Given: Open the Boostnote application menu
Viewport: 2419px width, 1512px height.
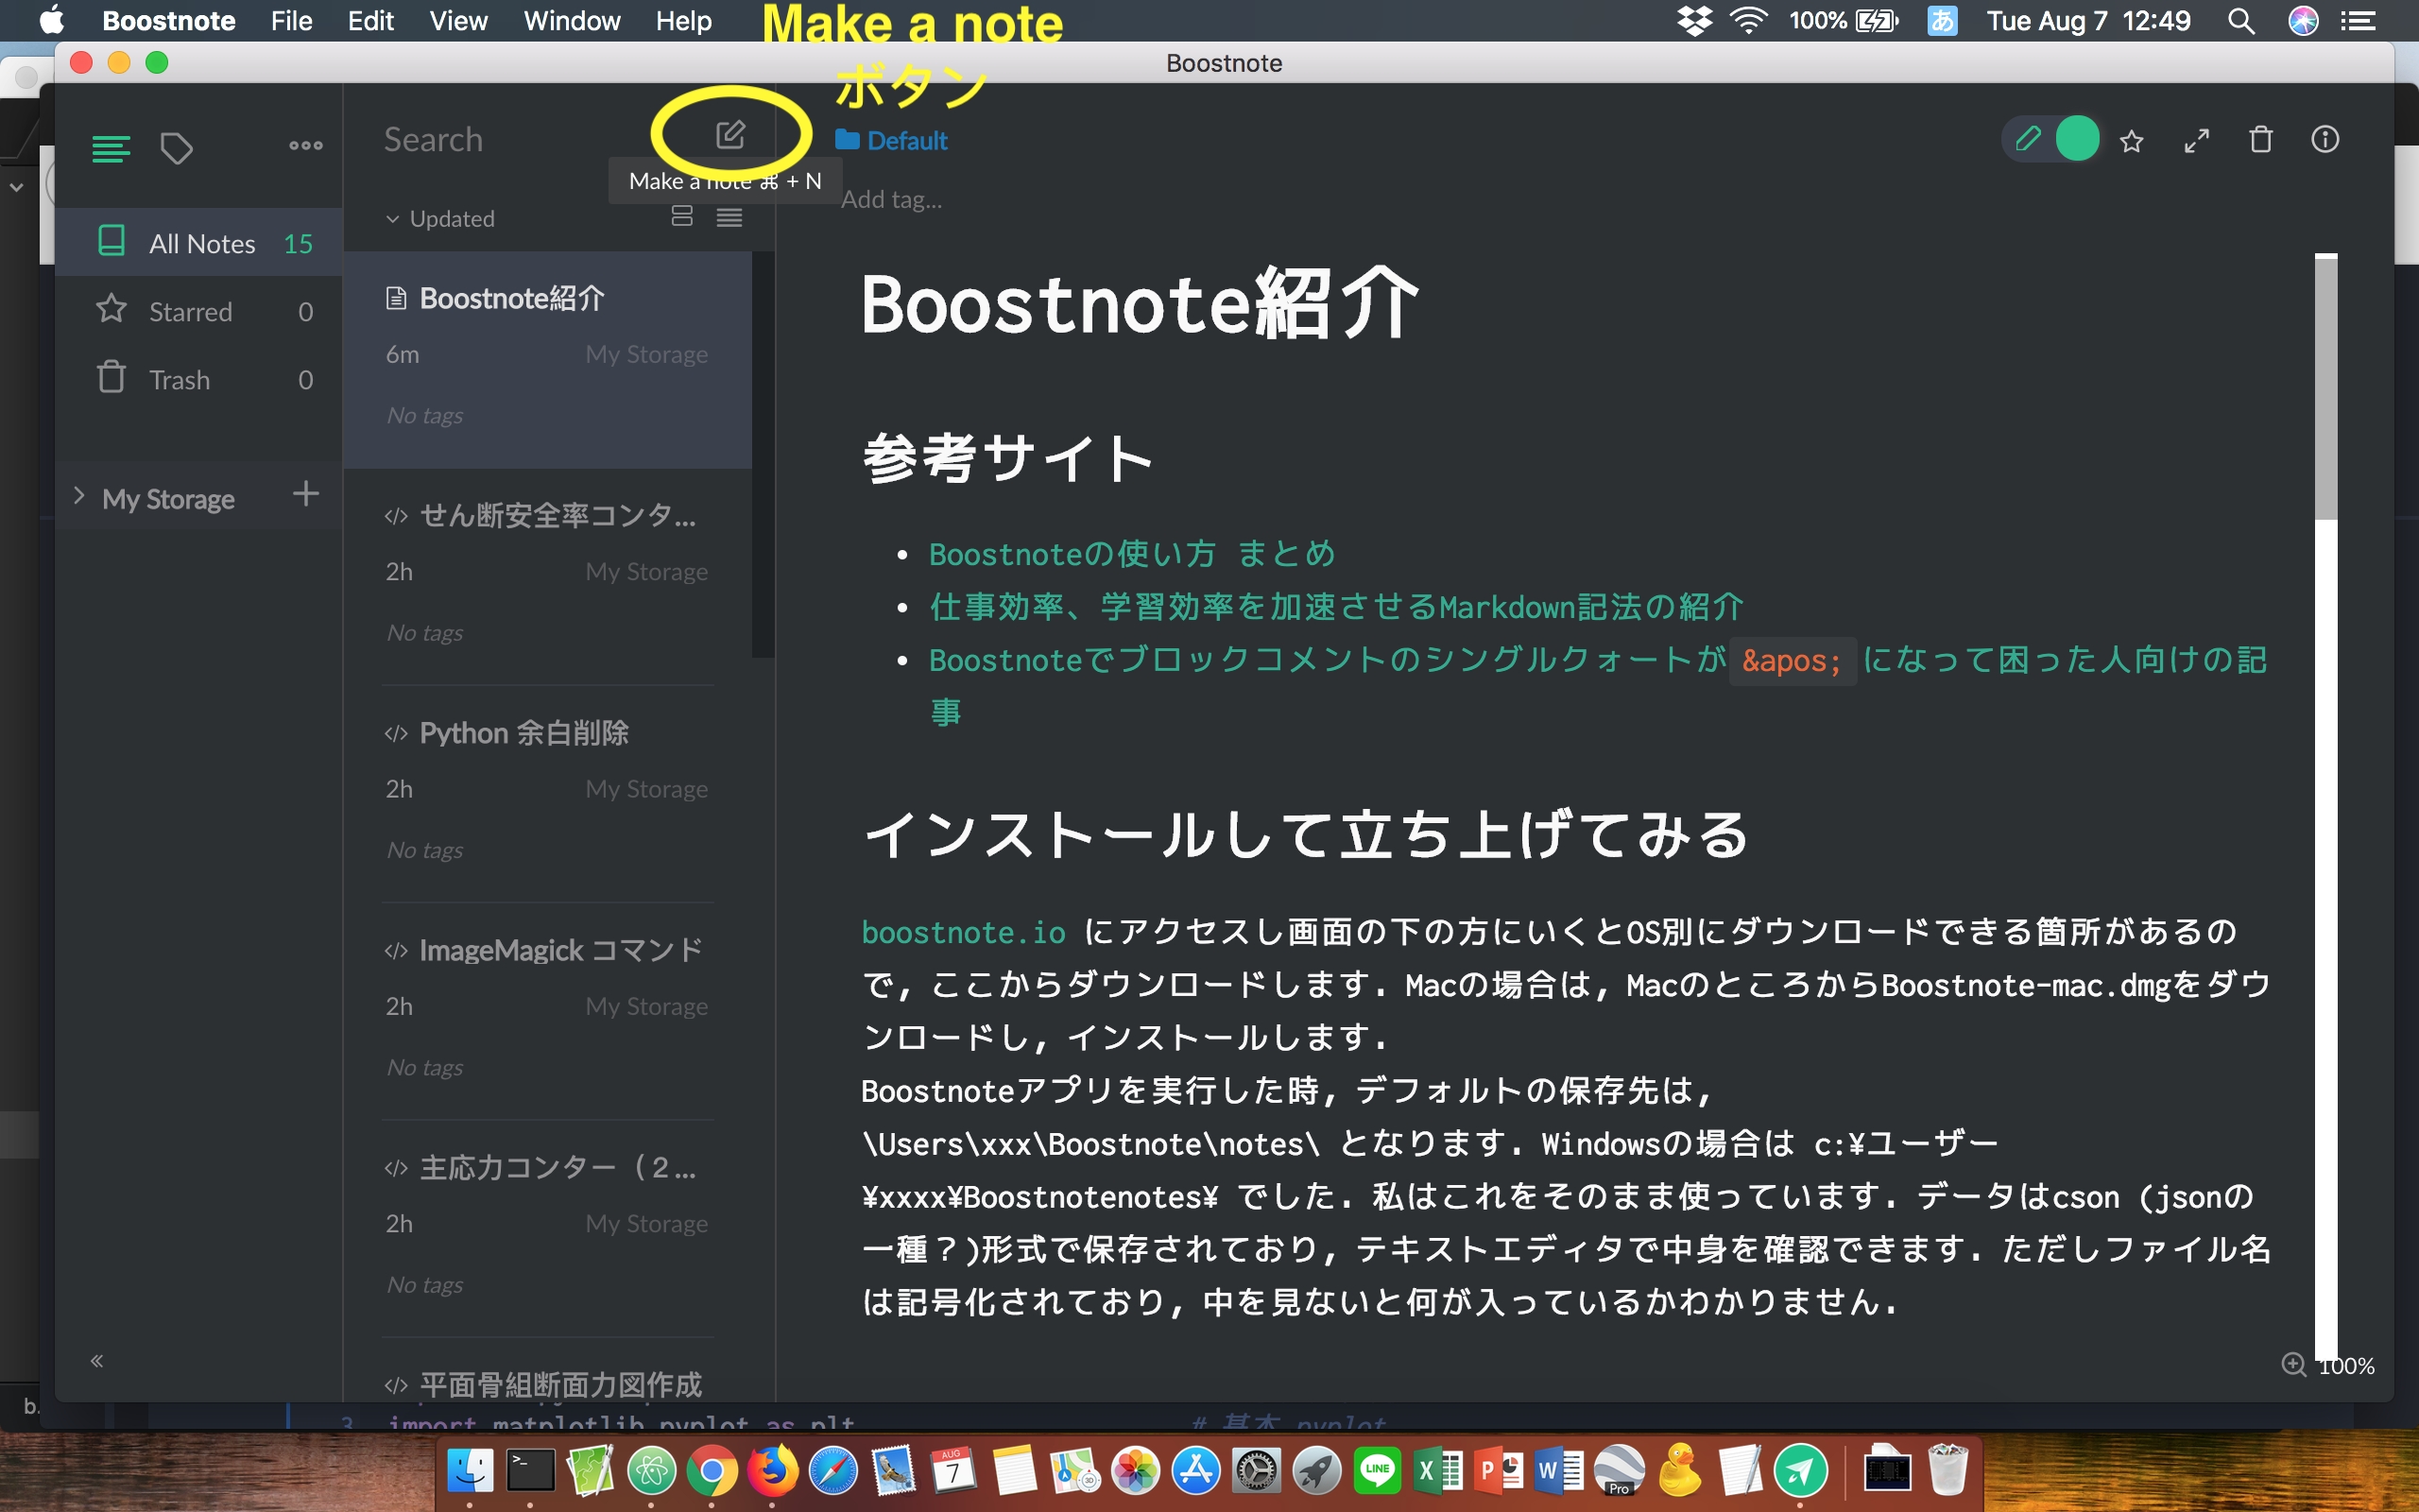Looking at the screenshot, I should click(x=169, y=20).
